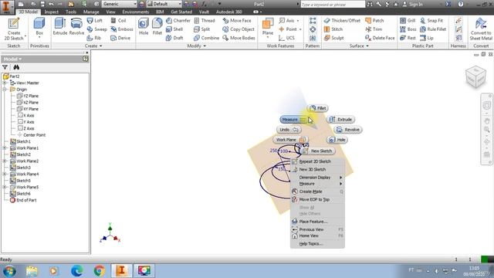Activate the Combine tool
This screenshot has height=278, width=494.
pyautogui.click(x=206, y=38)
